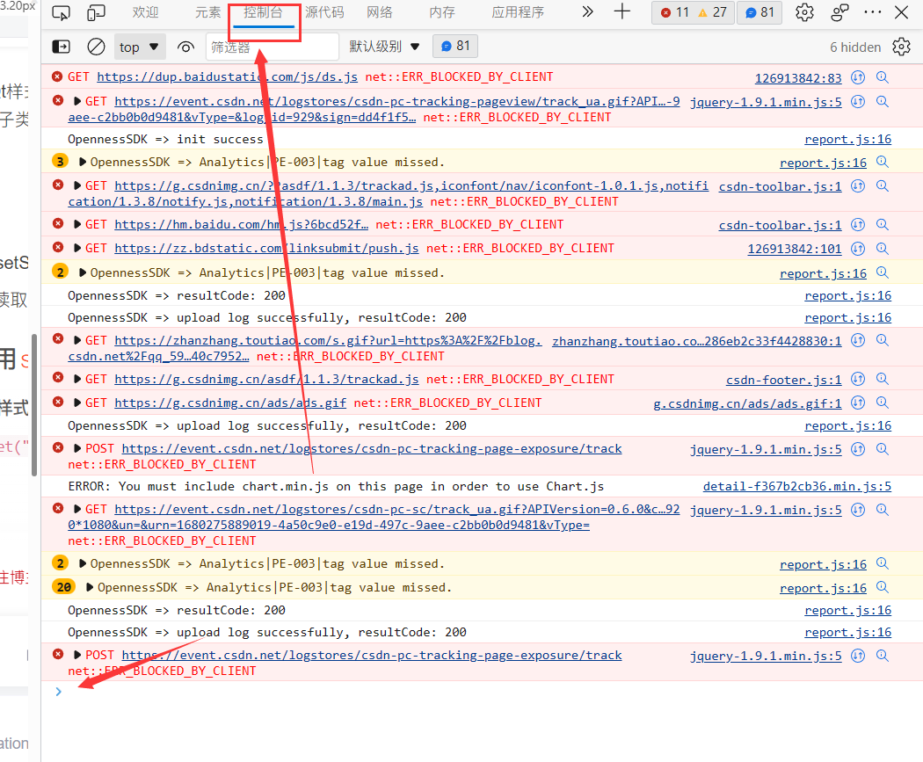923x762 pixels.
Task: Toggle device emulation mode
Action: pos(97,13)
